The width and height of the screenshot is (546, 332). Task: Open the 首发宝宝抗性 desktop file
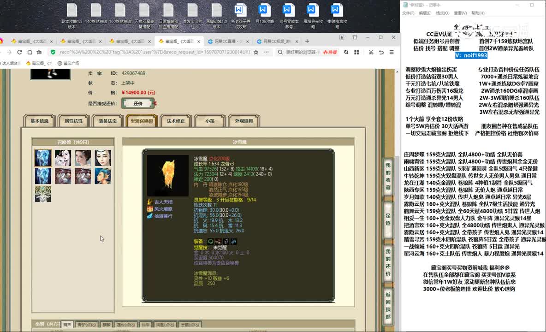(x=193, y=16)
